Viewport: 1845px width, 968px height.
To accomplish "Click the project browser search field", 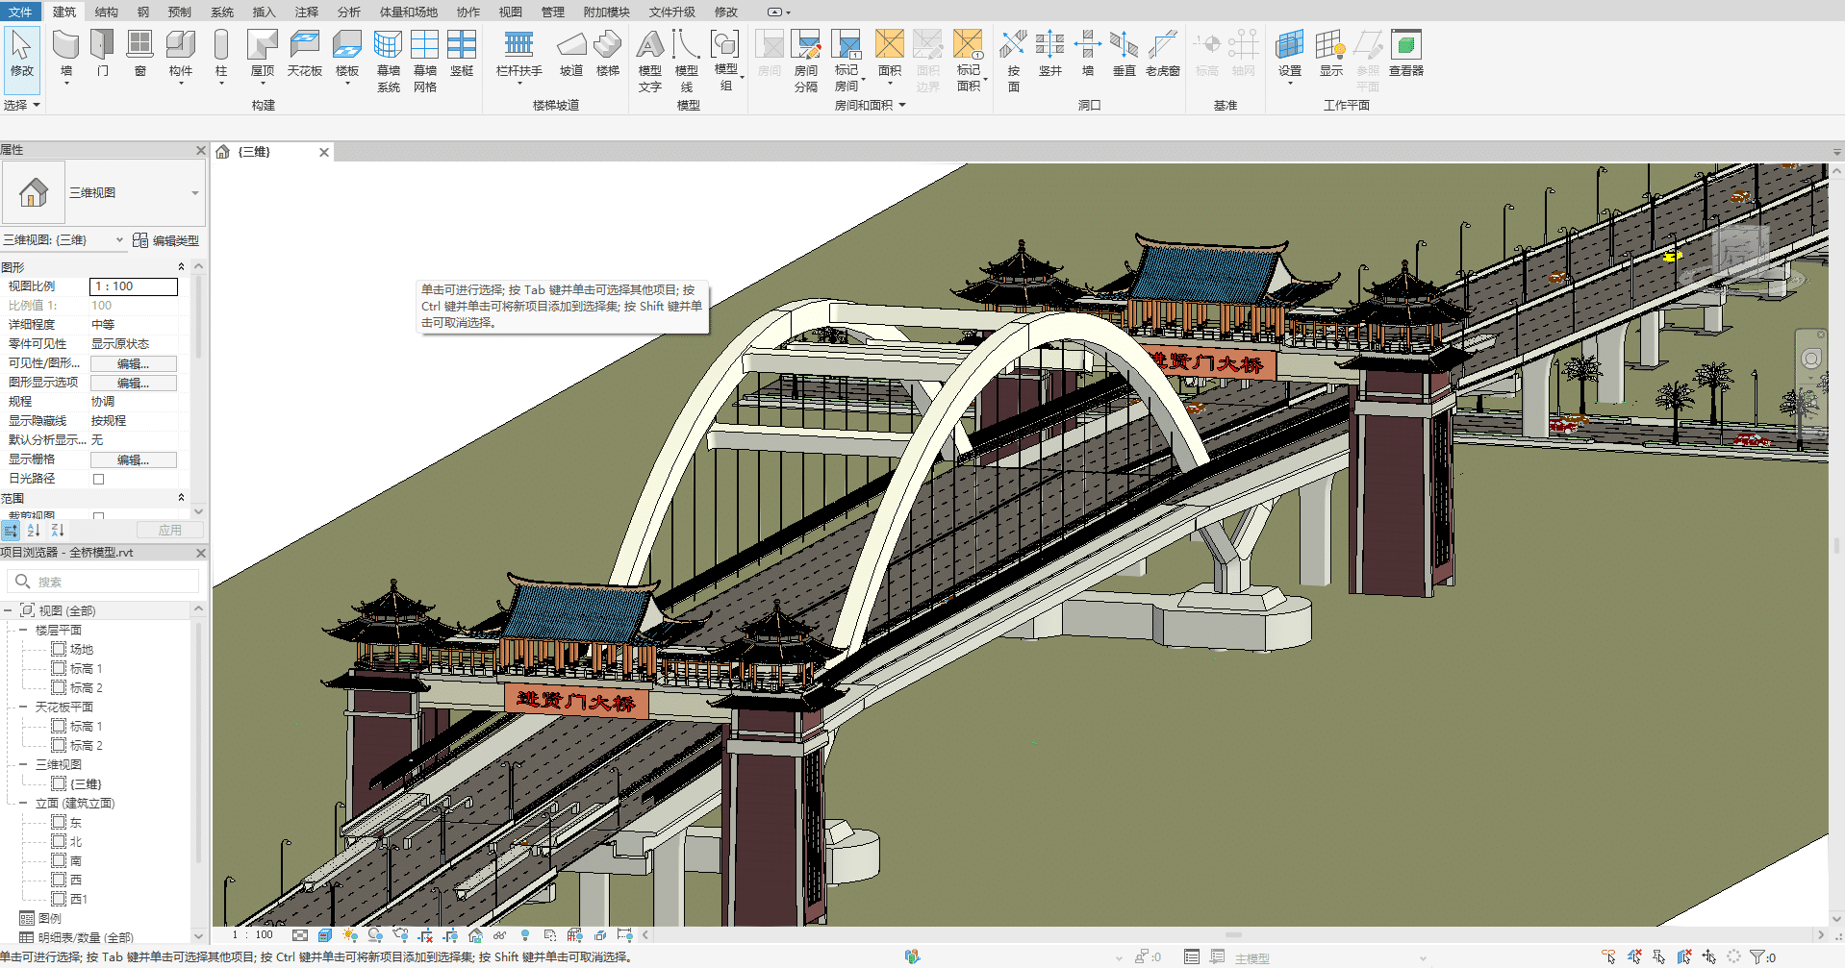I will [x=103, y=581].
